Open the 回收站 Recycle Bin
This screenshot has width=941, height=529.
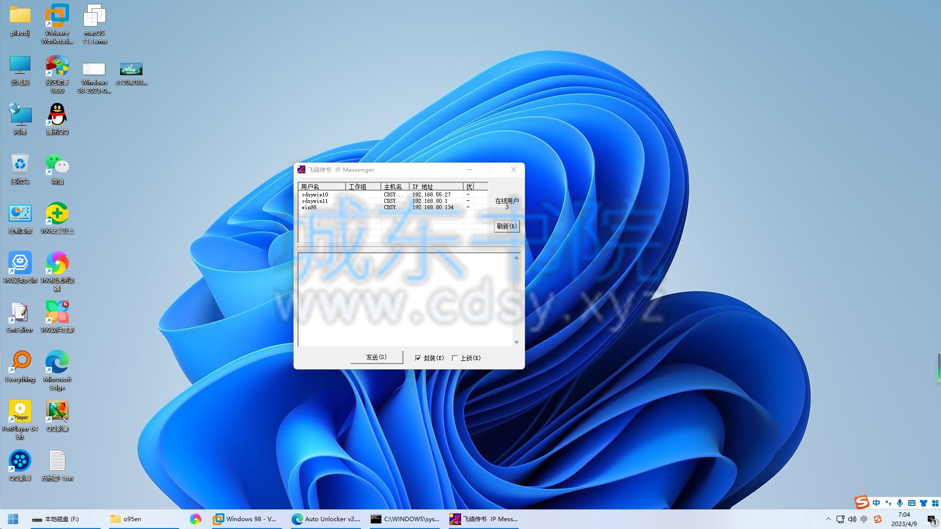20,168
